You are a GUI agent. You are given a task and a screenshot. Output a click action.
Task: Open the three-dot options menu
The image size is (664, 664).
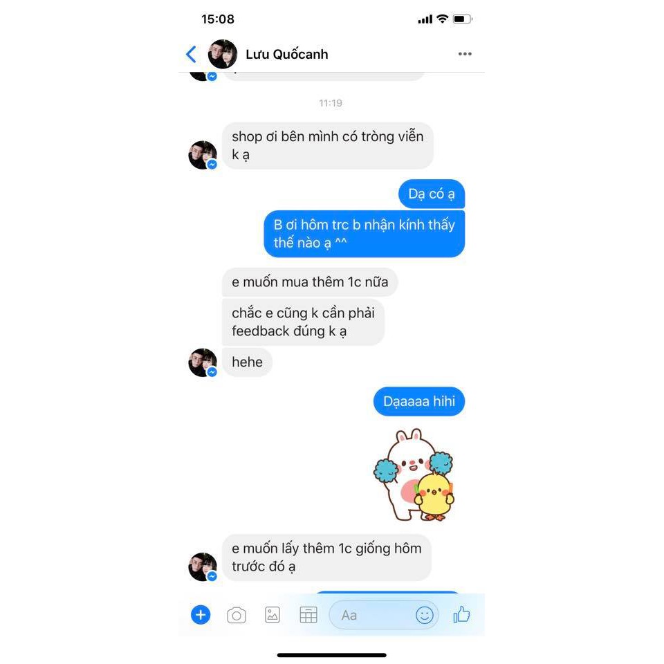pos(465,54)
